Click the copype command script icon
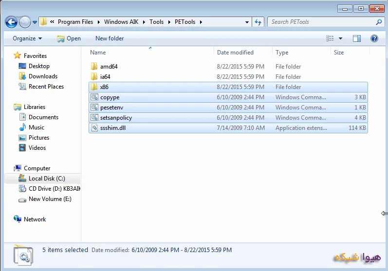 tap(94, 97)
